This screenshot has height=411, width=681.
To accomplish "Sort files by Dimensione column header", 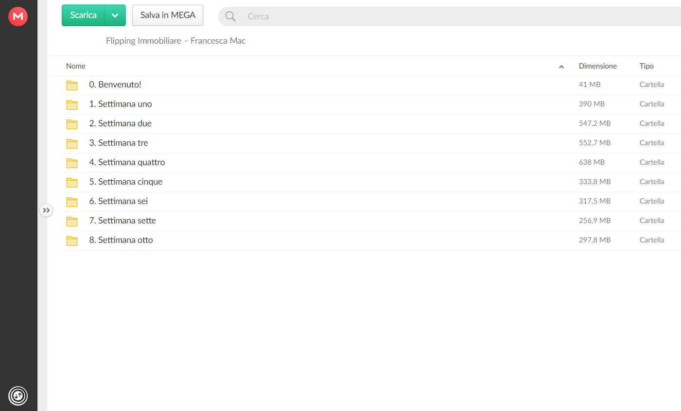I will click(598, 66).
